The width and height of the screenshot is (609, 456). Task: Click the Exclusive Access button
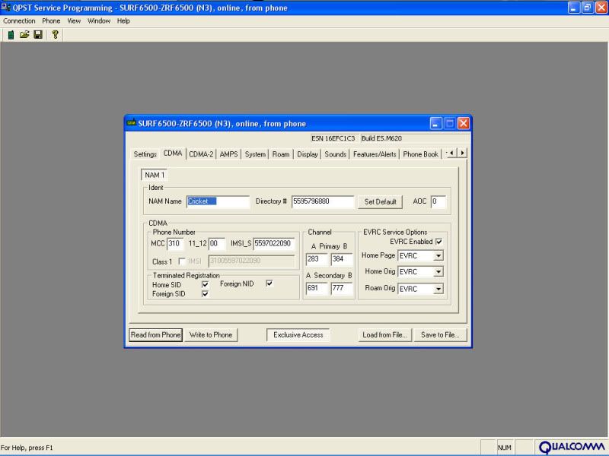298,334
